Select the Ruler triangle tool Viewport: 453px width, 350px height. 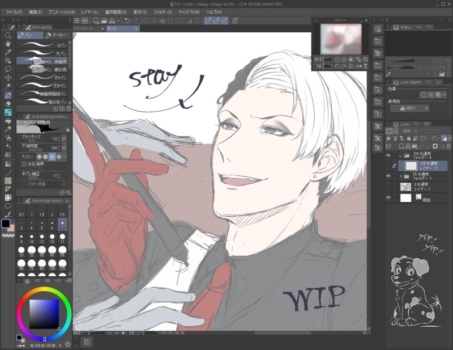pos(8,189)
